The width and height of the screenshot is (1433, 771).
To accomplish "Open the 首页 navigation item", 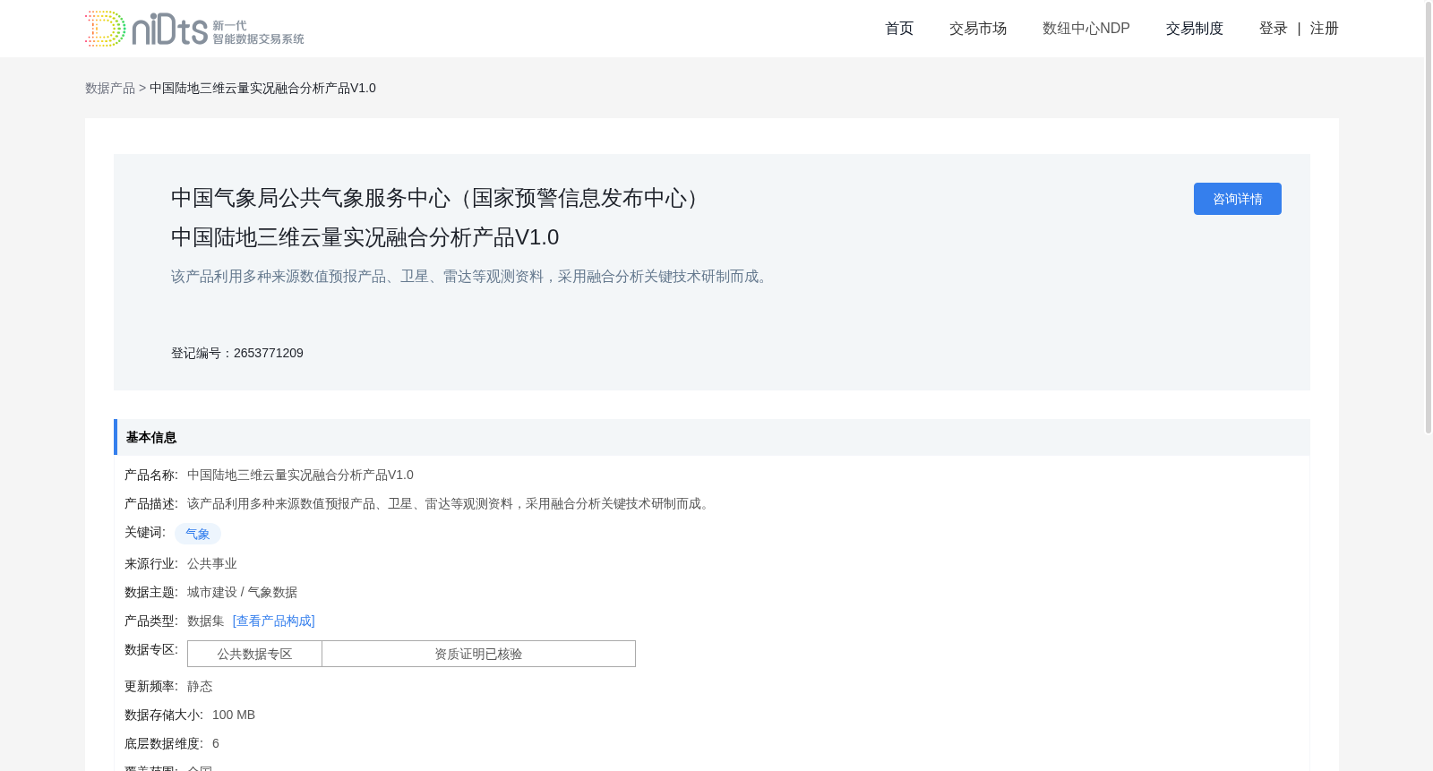I will click(x=899, y=29).
